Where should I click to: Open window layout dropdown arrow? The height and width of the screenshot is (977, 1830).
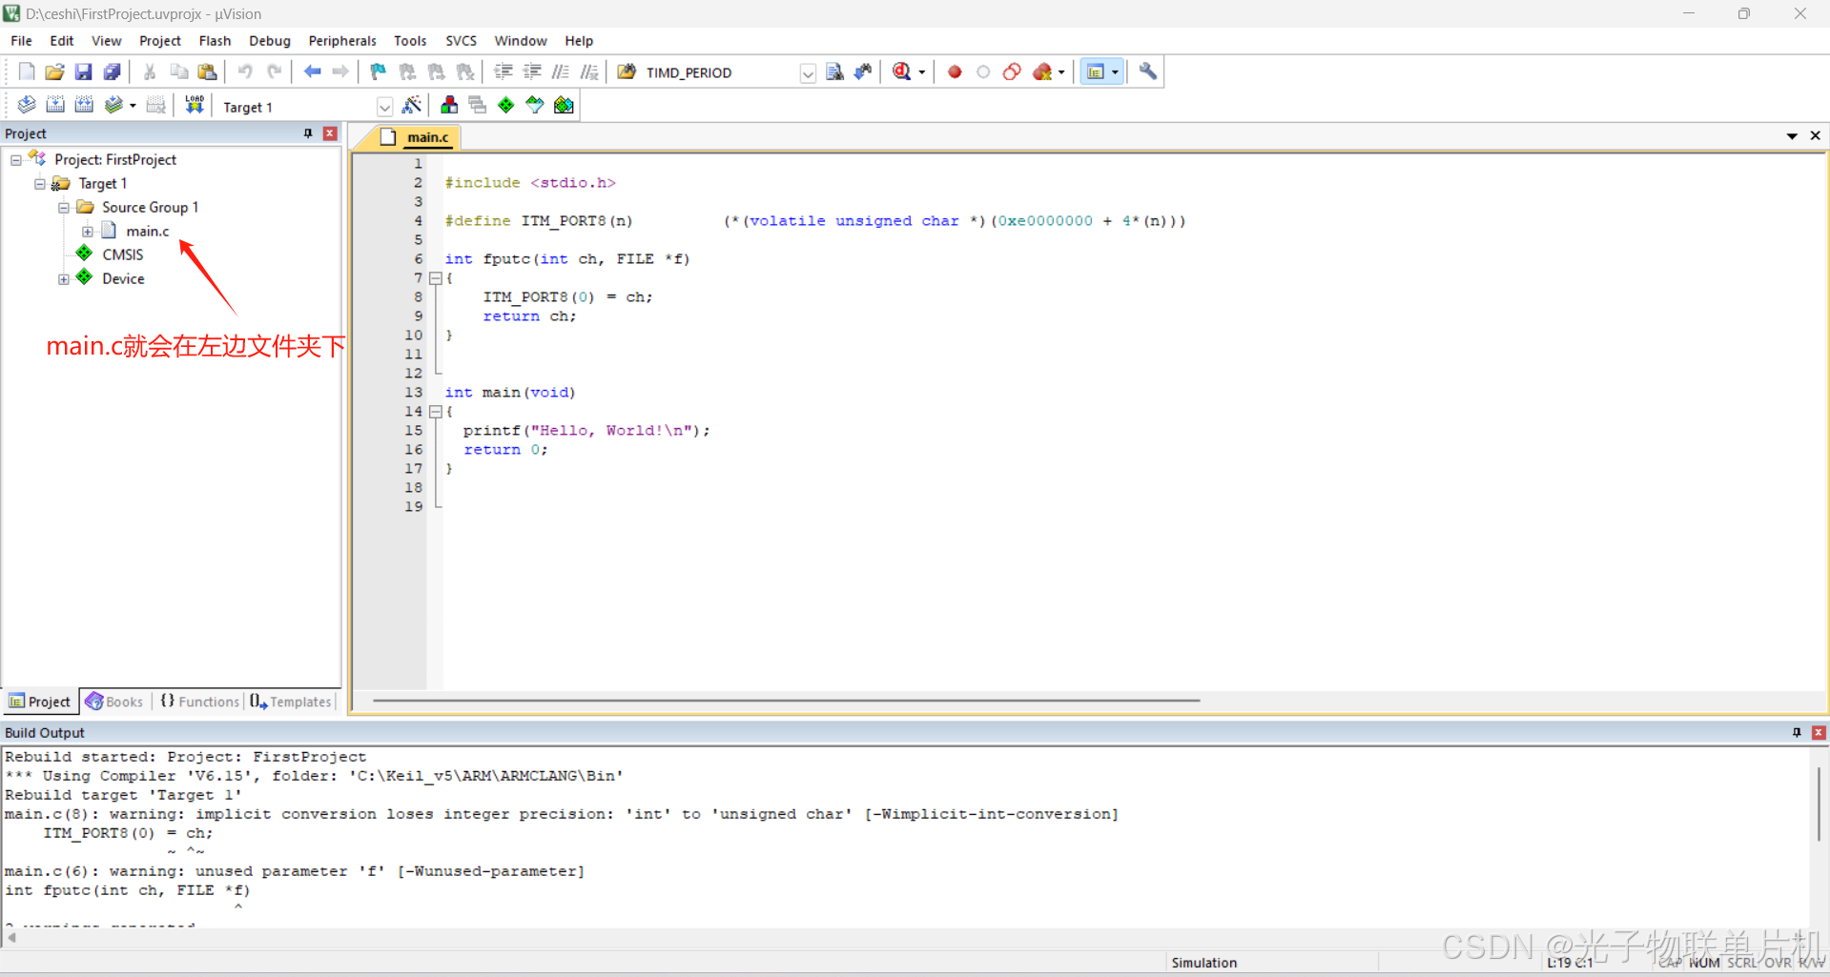(1115, 72)
